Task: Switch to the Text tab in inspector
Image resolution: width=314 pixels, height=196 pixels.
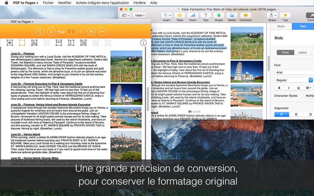Action: 303,26
